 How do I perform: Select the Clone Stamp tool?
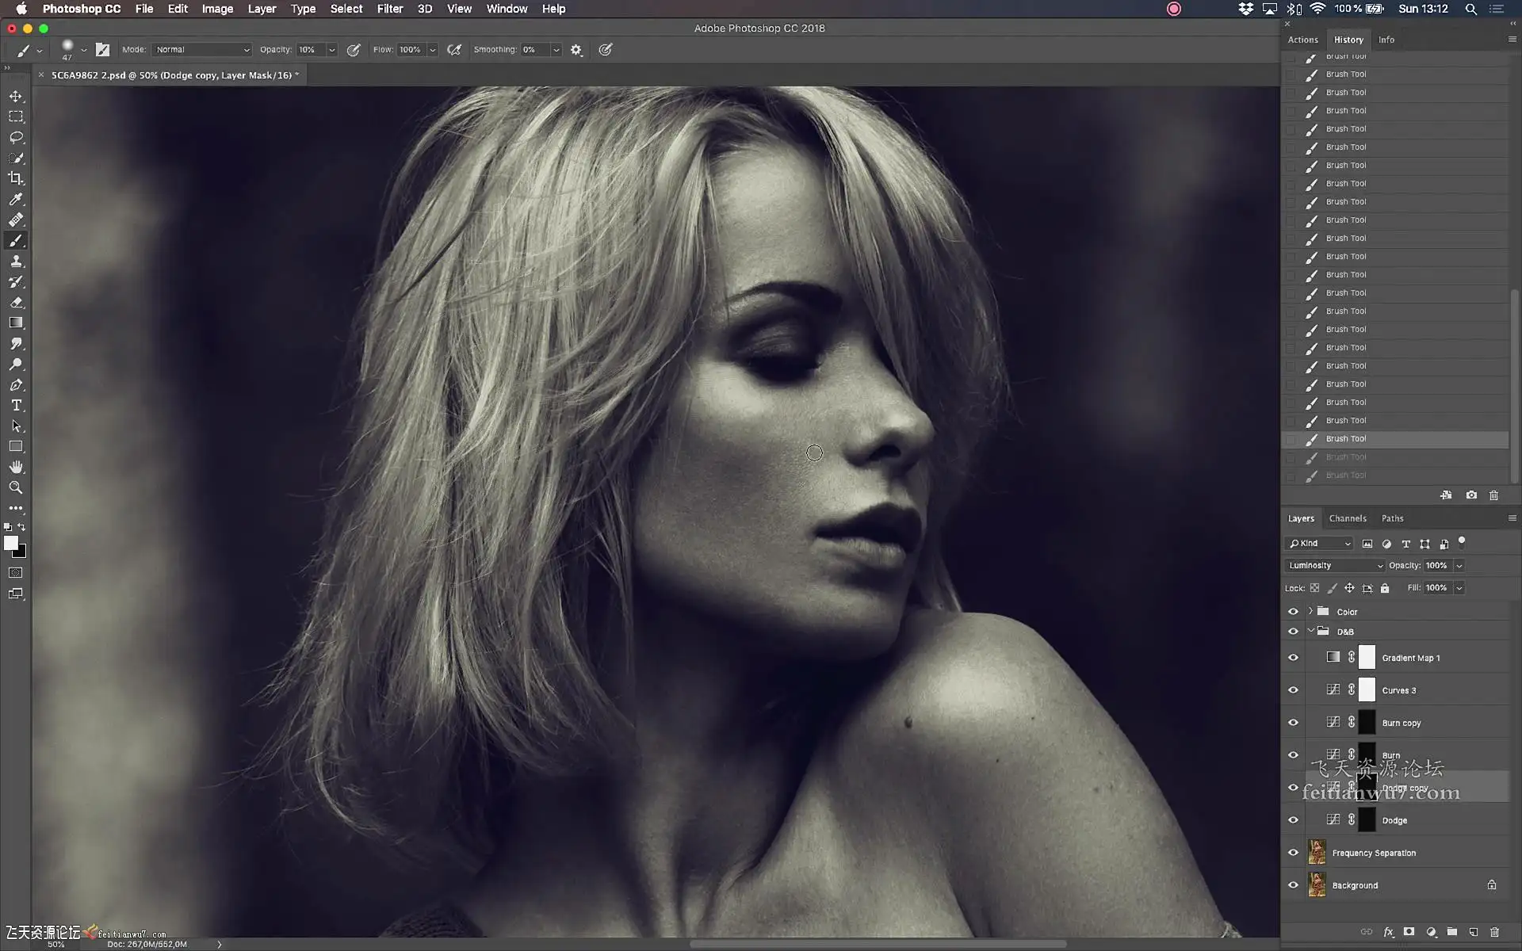pos(16,261)
